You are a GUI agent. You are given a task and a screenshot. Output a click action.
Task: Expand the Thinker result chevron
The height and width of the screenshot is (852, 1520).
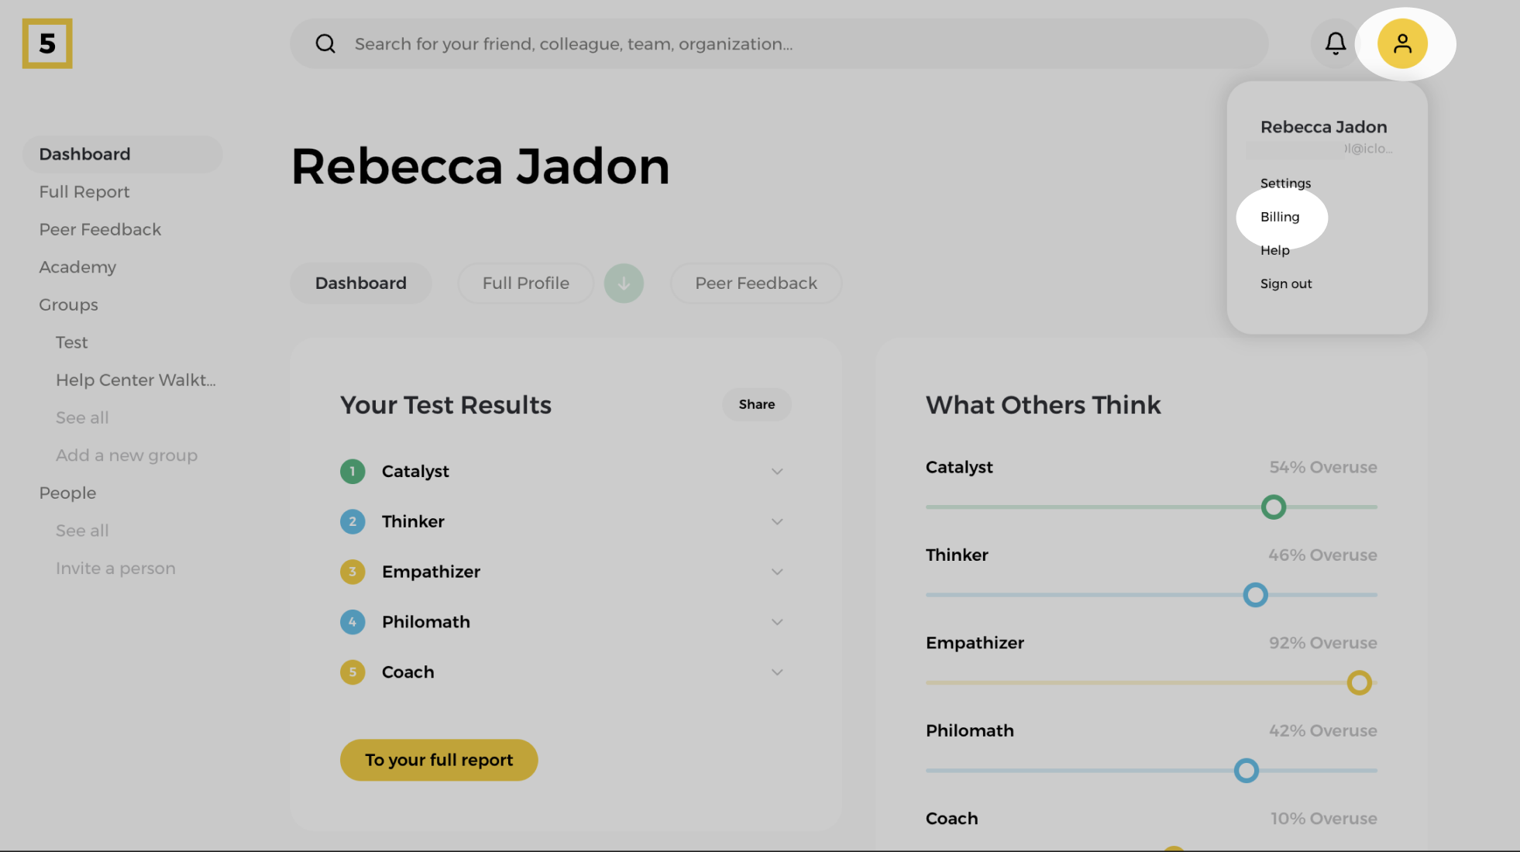777,521
